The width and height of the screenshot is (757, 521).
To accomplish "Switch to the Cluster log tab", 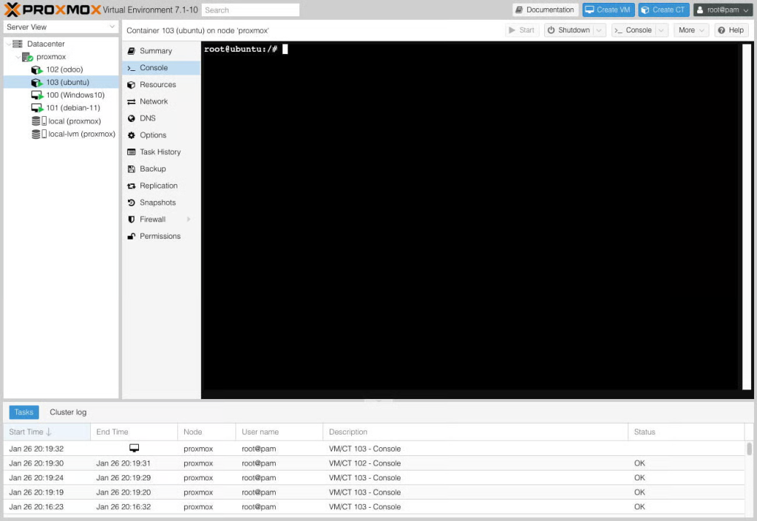I will pyautogui.click(x=68, y=412).
